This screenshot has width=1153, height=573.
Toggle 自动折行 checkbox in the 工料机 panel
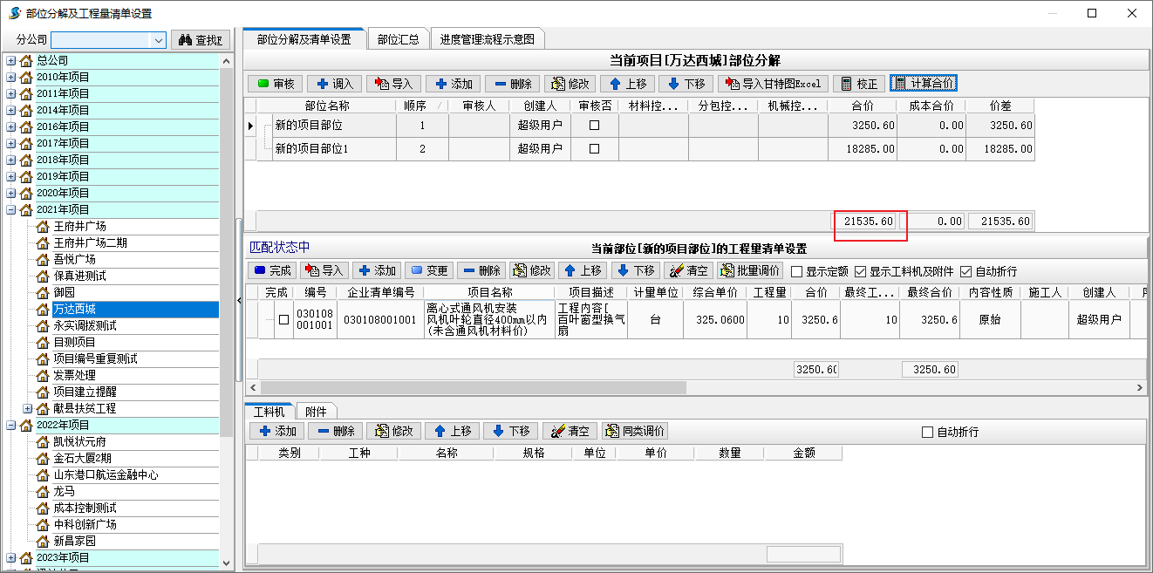click(928, 432)
